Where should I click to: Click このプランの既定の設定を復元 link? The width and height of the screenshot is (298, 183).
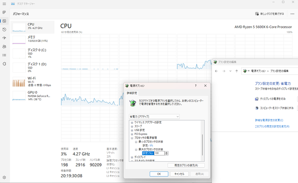point(272,126)
